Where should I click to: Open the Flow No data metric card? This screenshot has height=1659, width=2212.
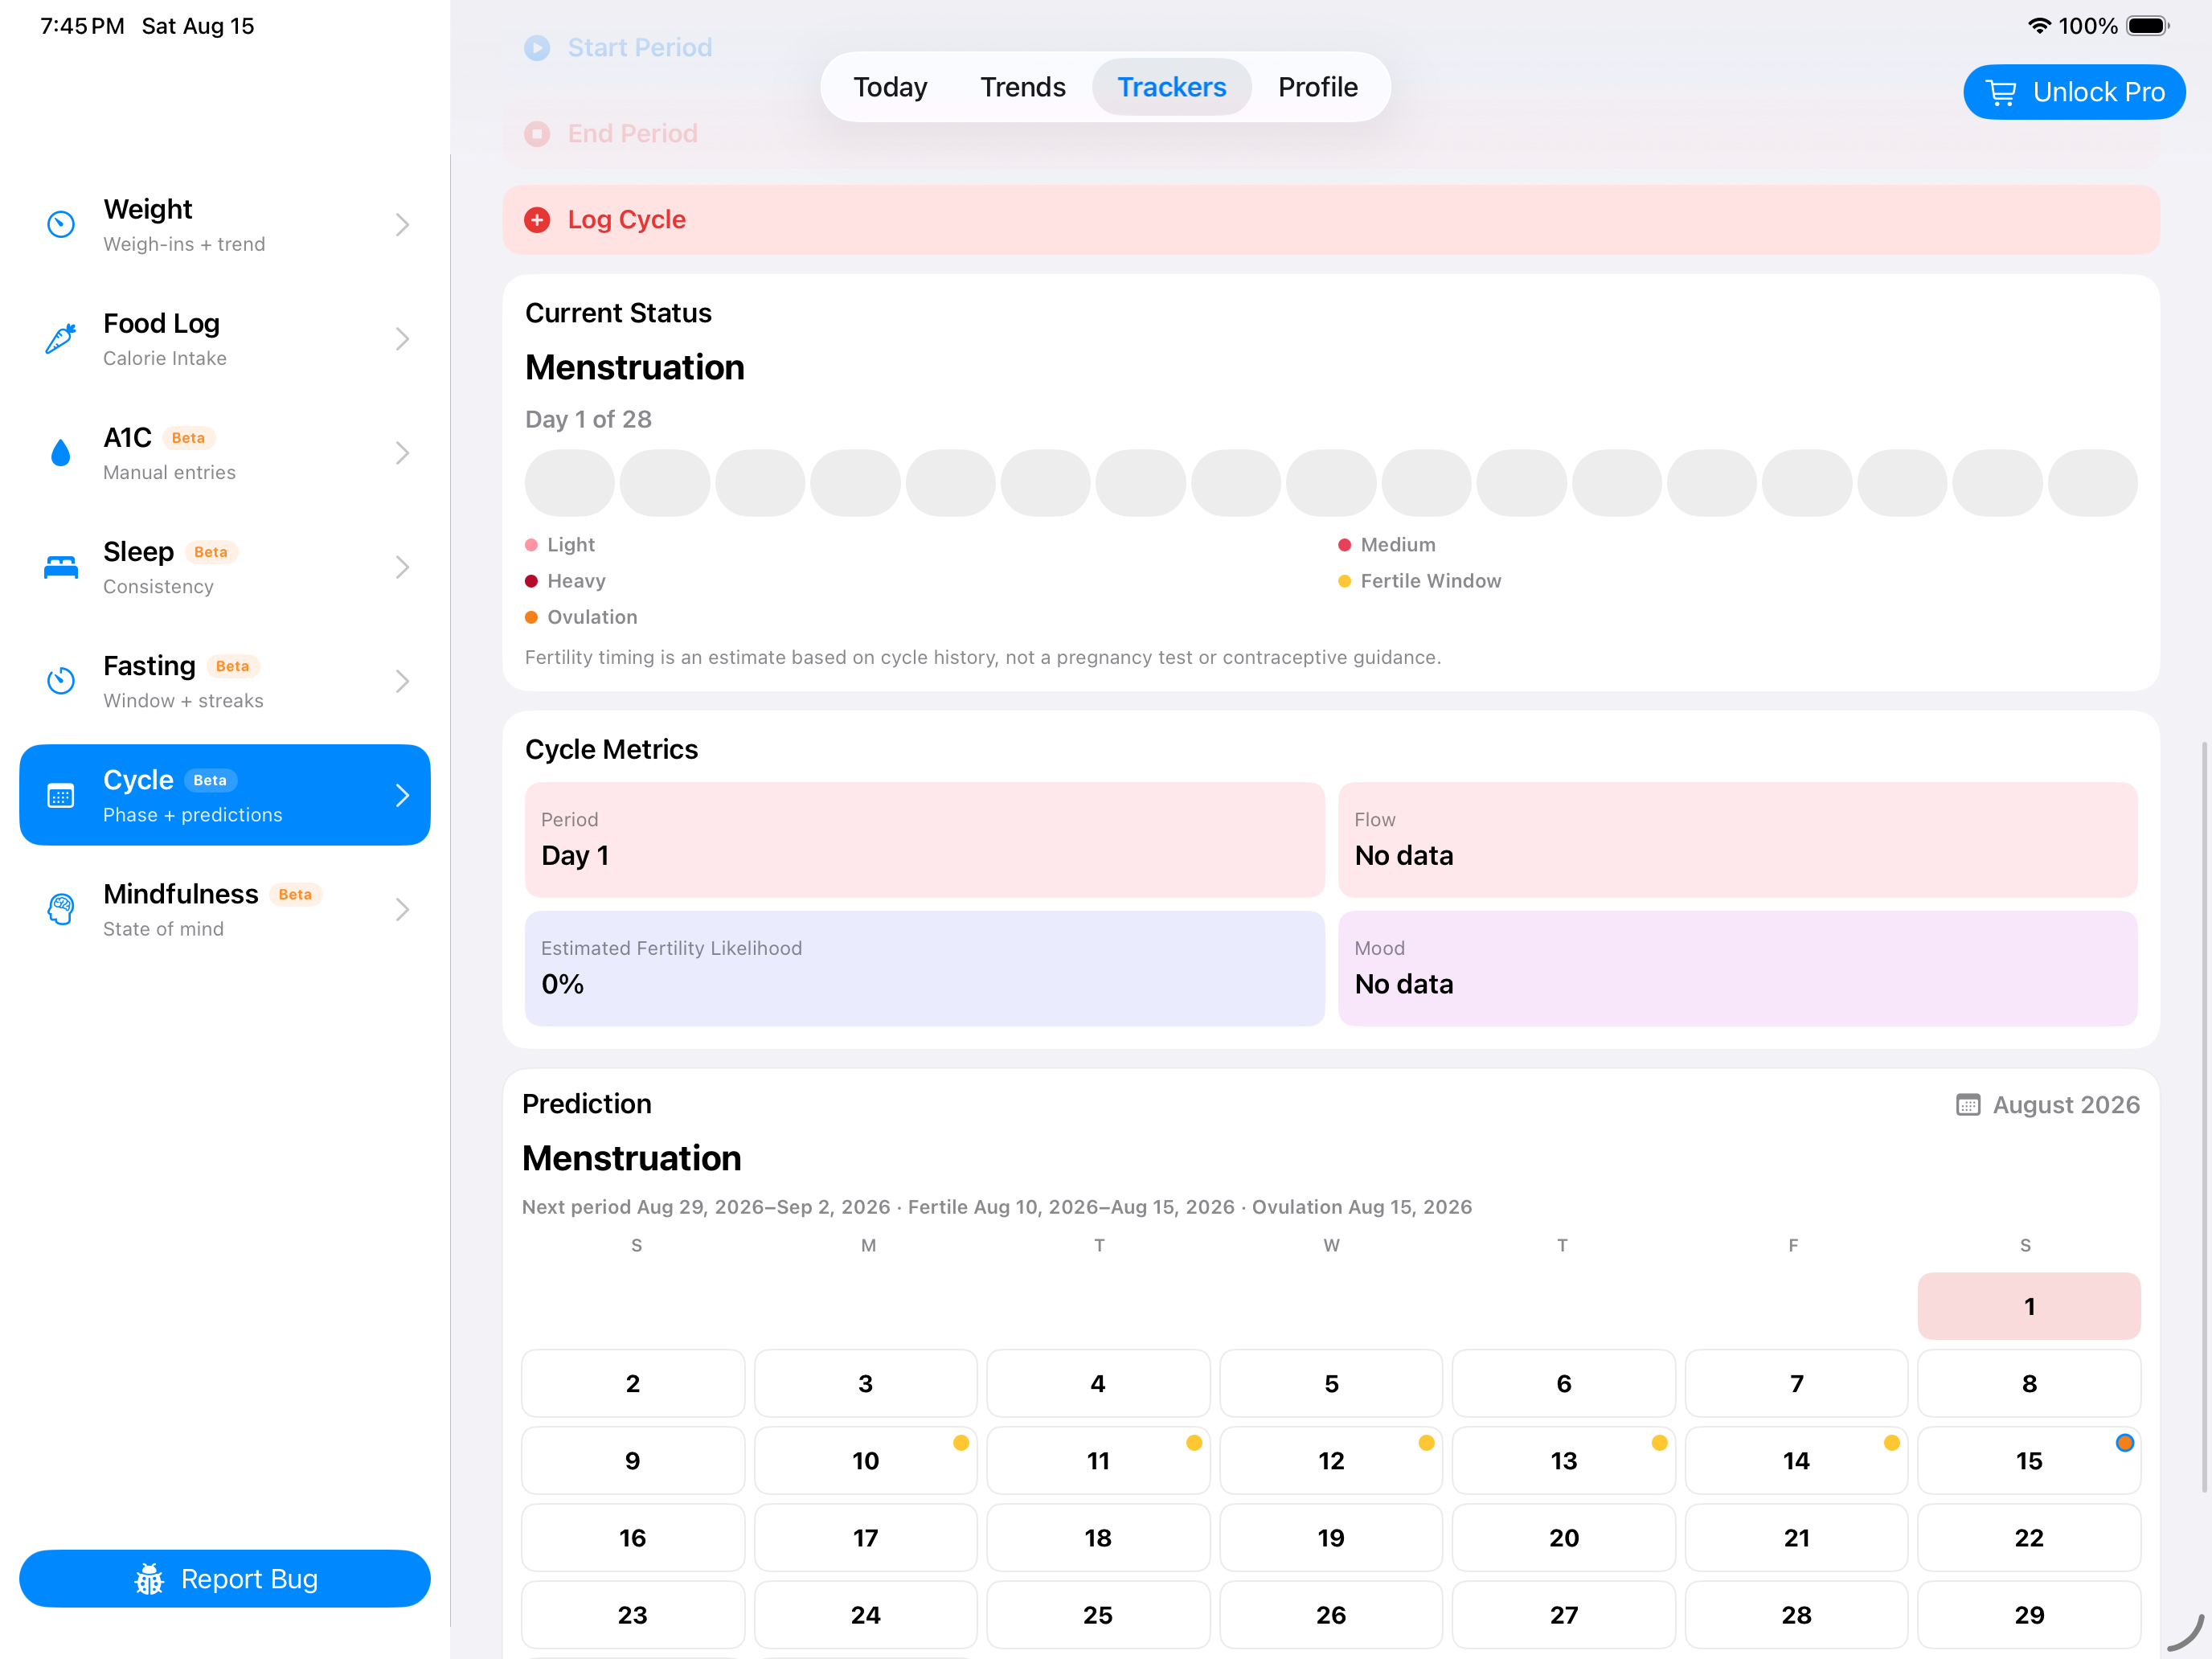(x=1737, y=839)
